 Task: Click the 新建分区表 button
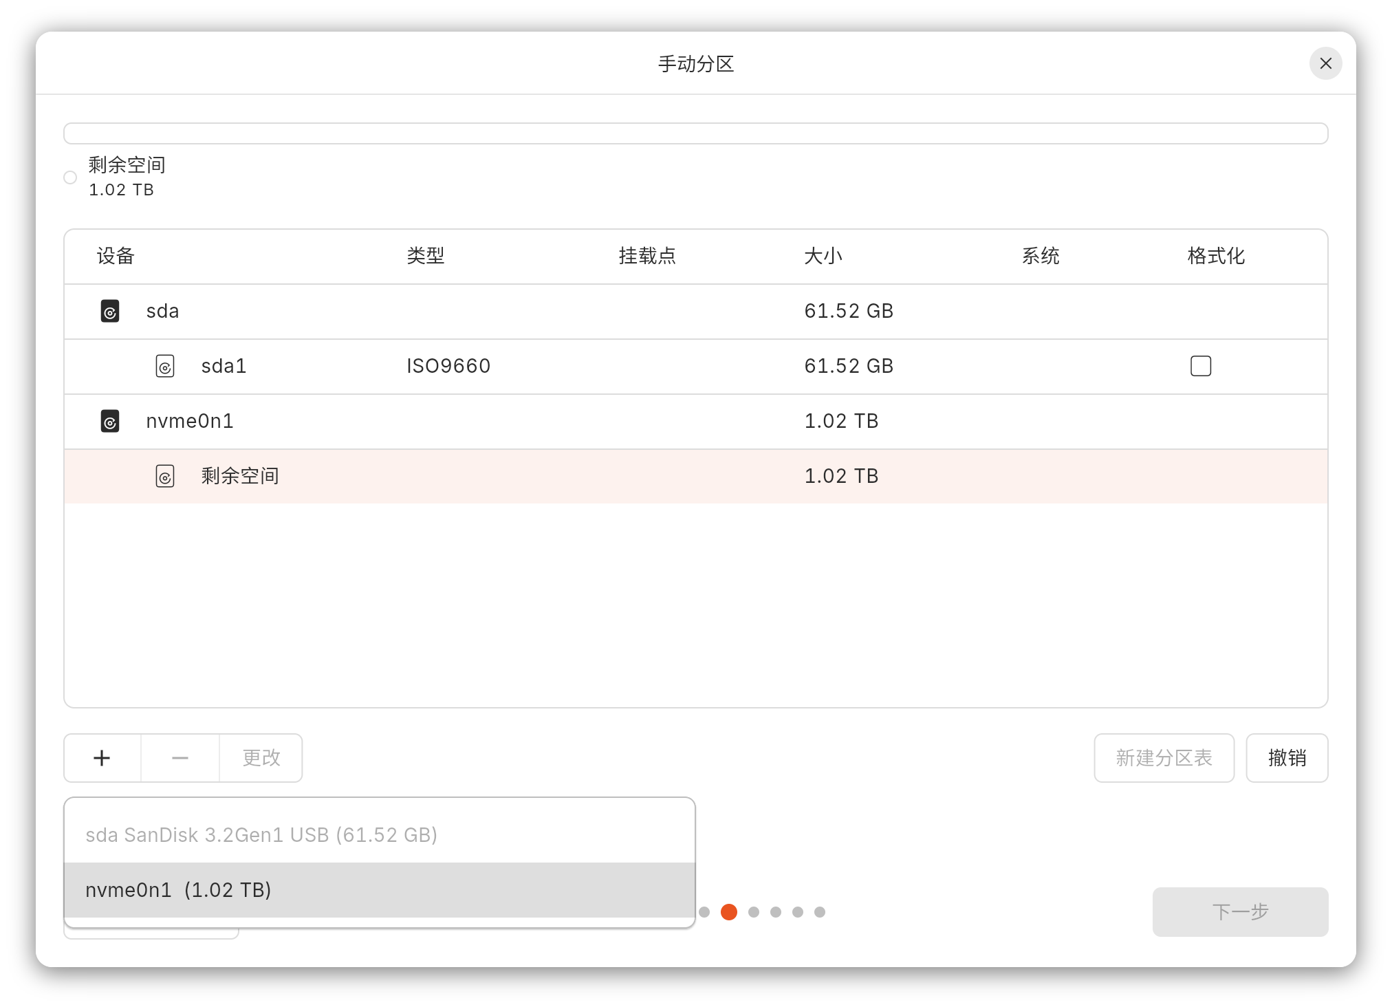pos(1164,758)
